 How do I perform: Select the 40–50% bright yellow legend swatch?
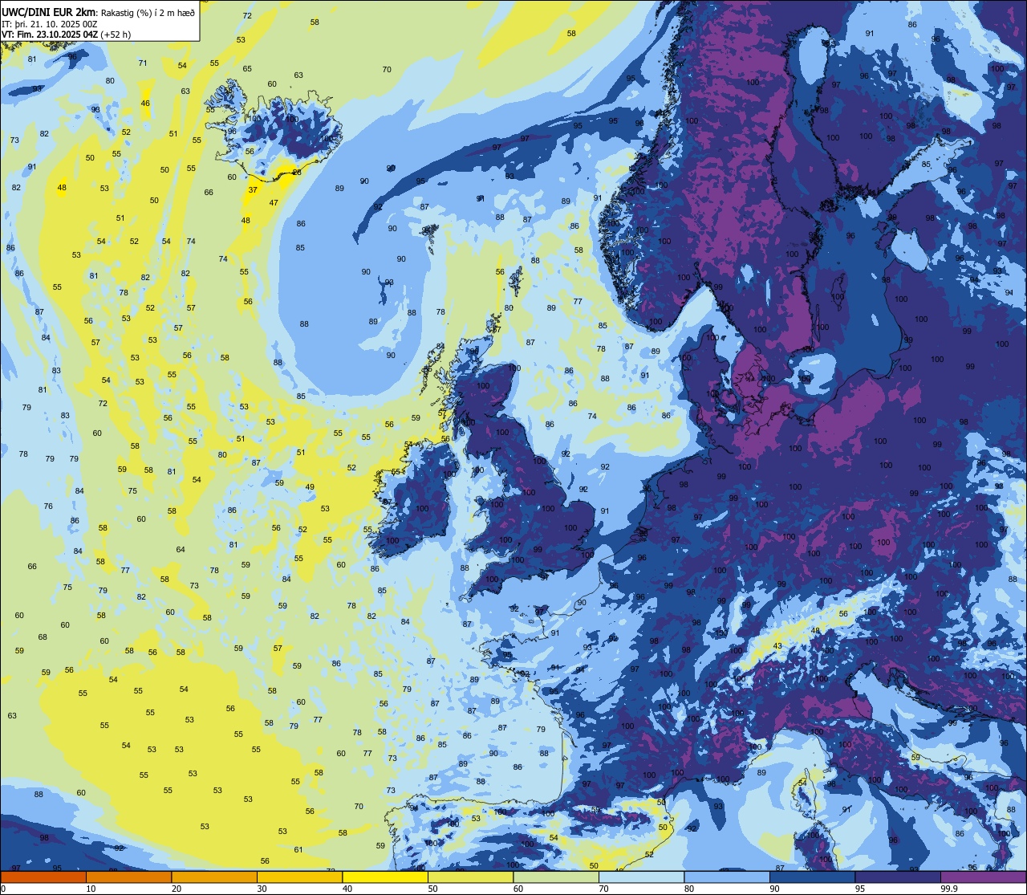click(x=385, y=877)
